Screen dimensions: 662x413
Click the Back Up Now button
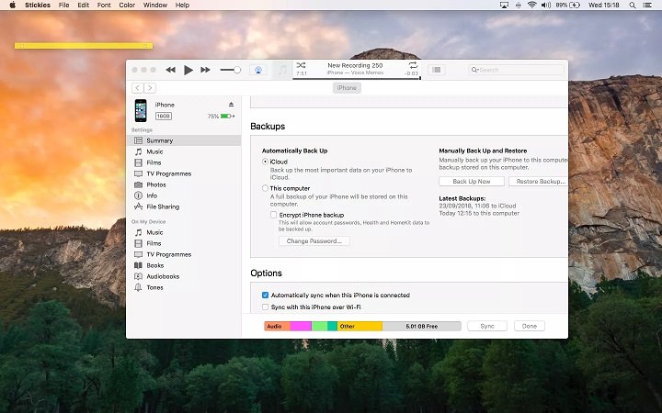pos(471,182)
